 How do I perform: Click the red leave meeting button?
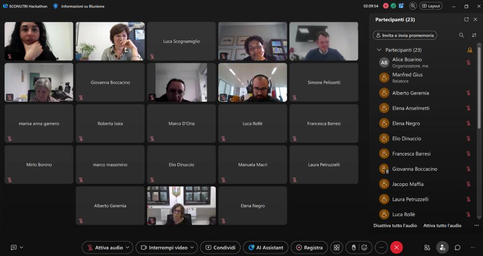click(396, 247)
